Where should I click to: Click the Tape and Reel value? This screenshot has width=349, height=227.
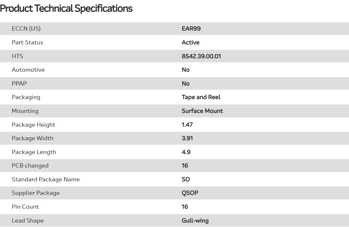(x=201, y=97)
